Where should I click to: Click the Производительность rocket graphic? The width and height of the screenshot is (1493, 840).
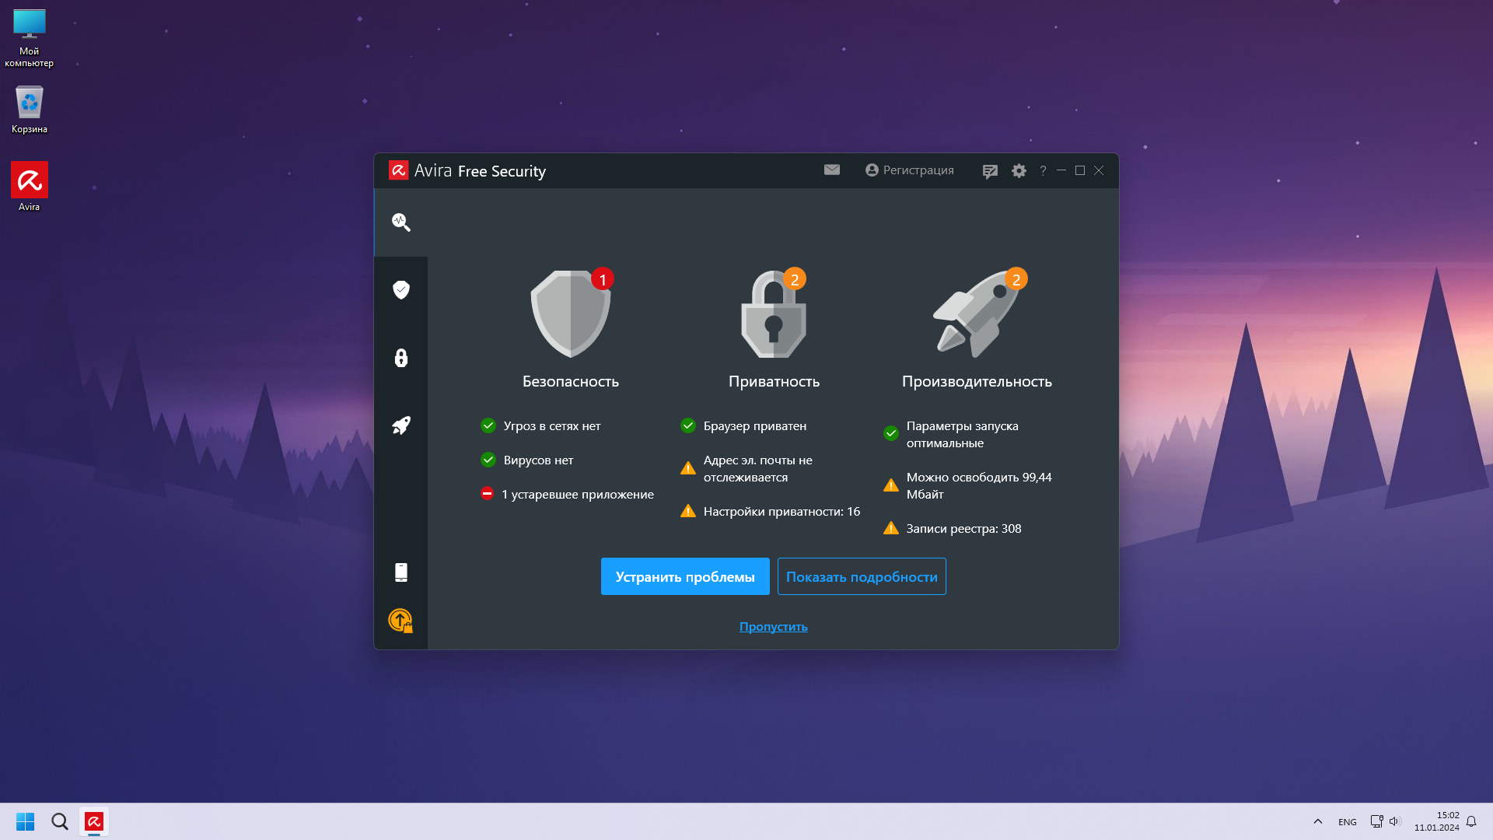[976, 314]
